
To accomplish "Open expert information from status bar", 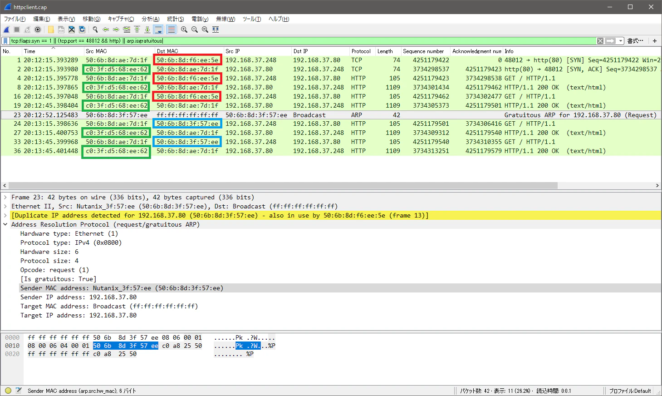I will point(8,391).
